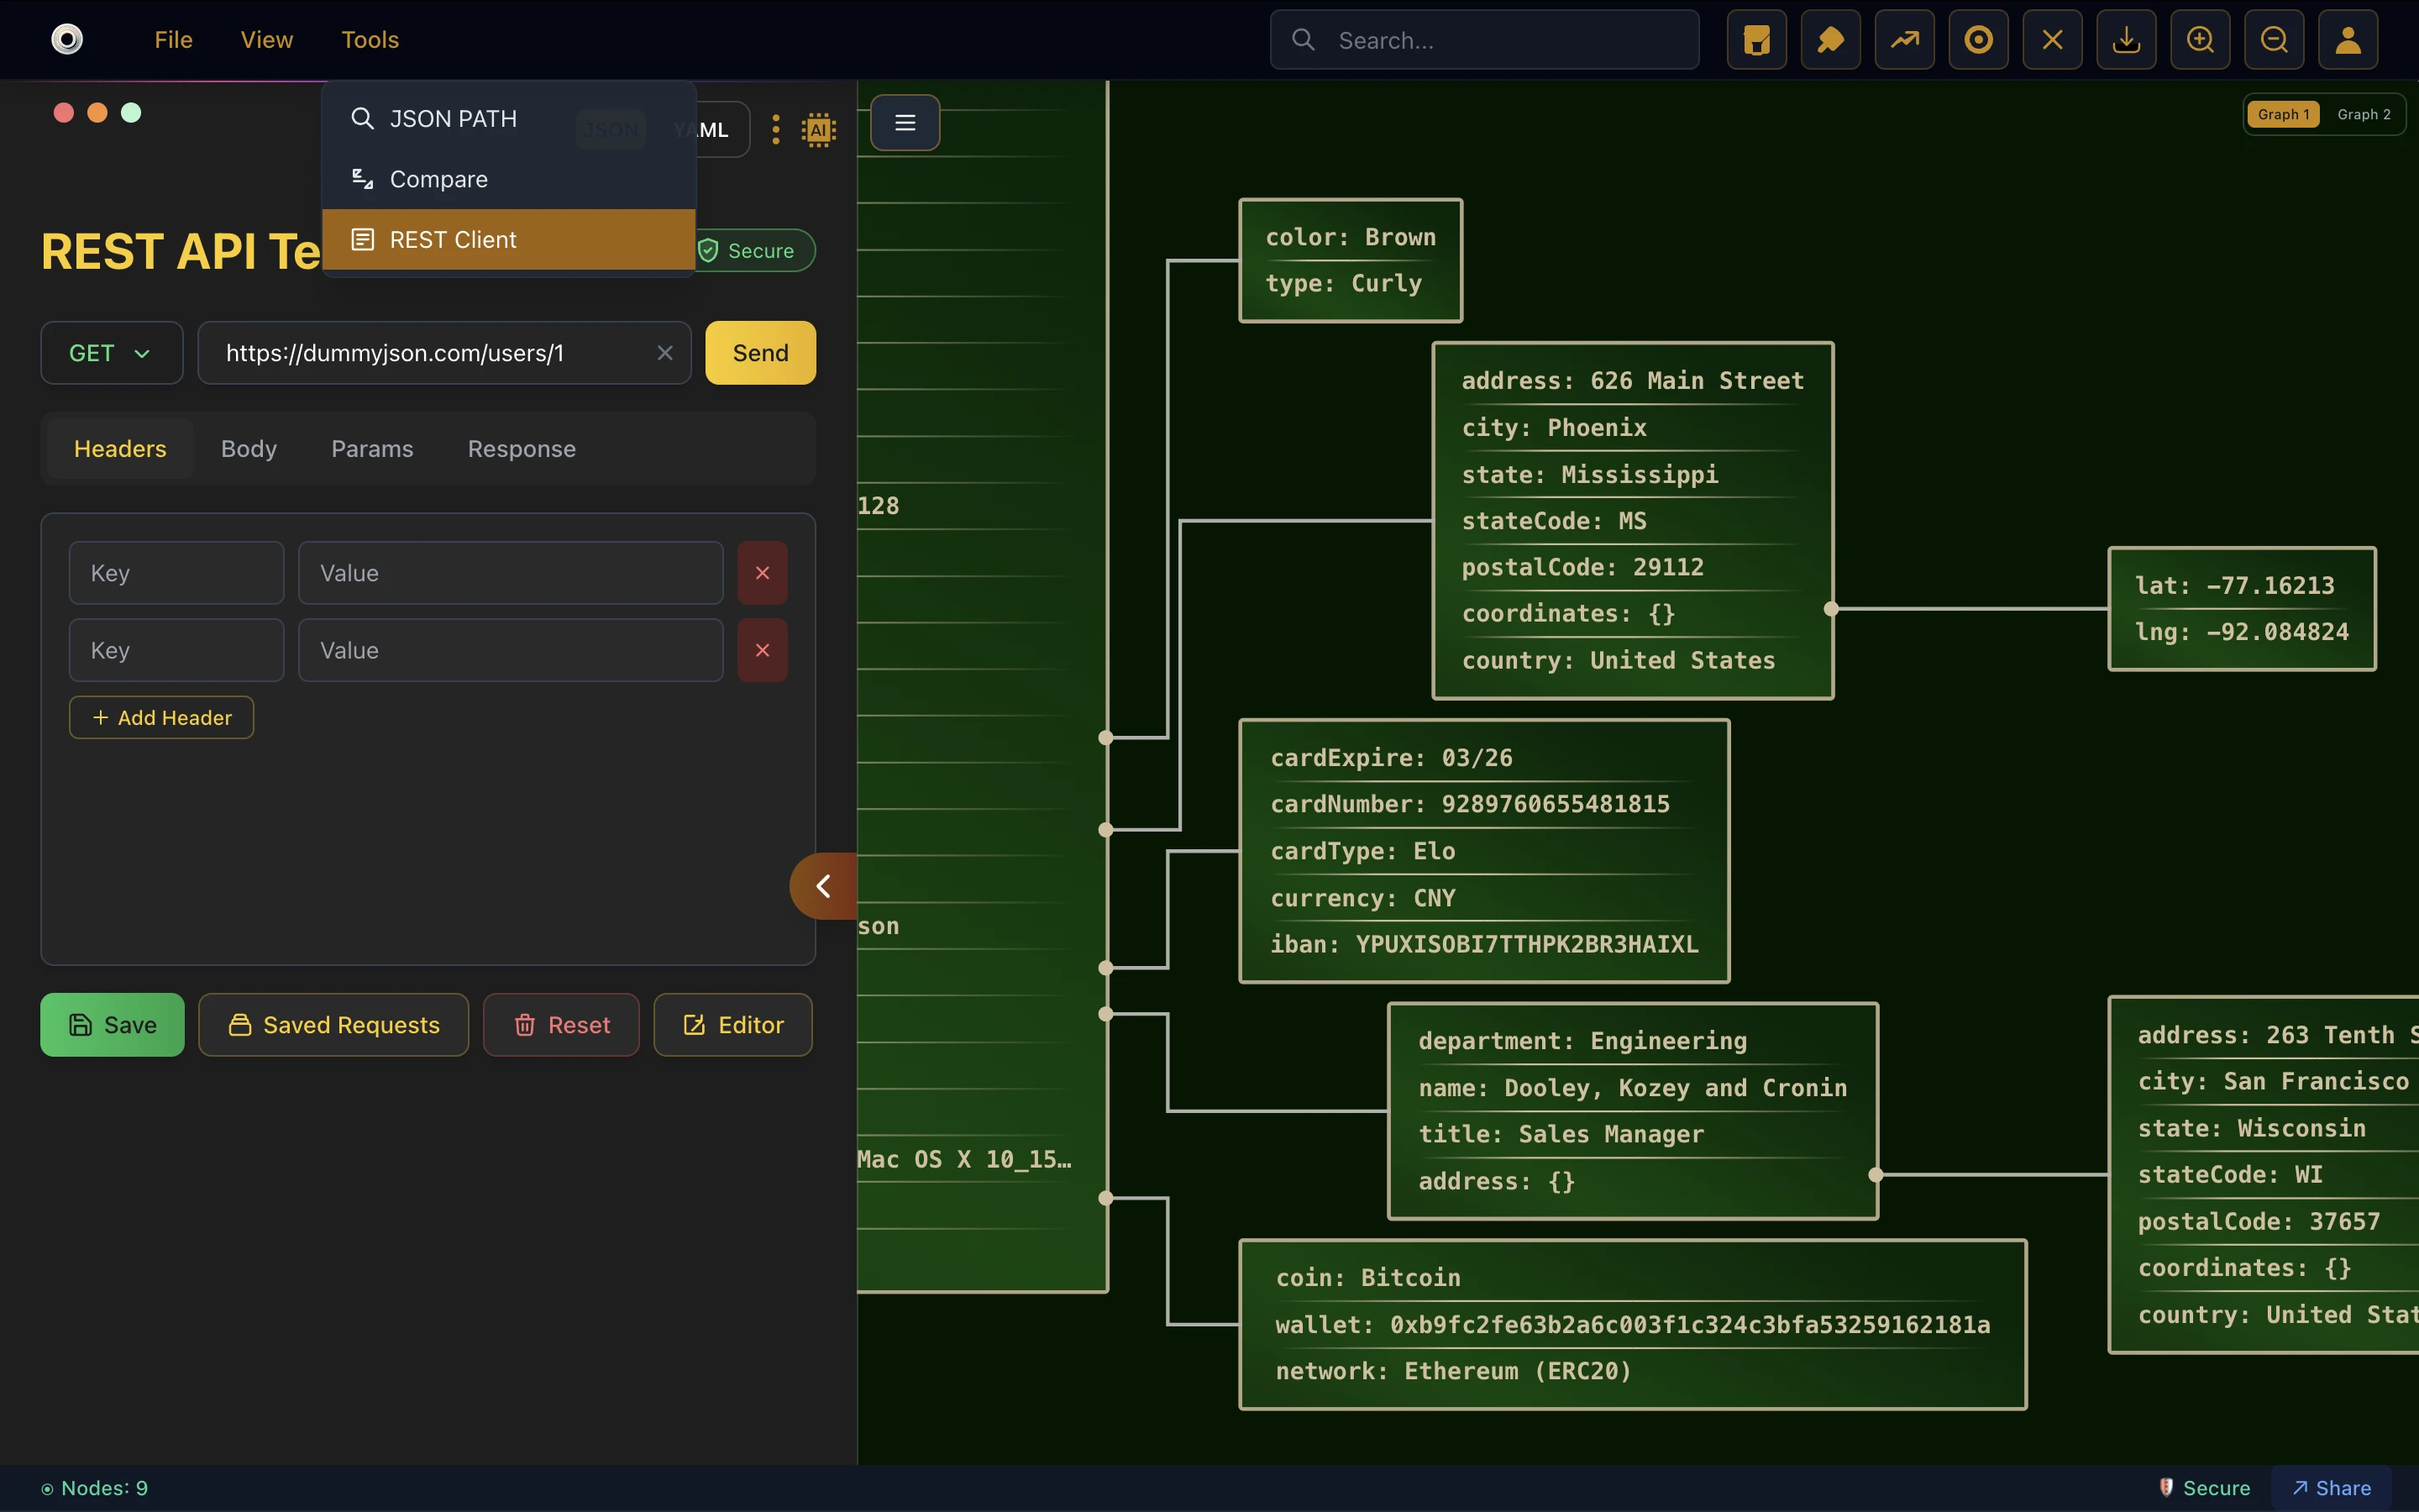Click the 'postalCode: 29112' node row
Viewport: 2419px width, 1512px height.
pos(1582,567)
